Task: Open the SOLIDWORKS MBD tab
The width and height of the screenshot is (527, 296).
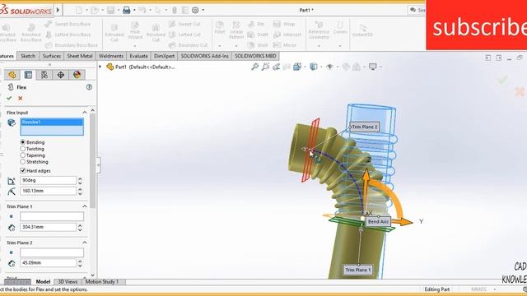Action: coord(255,56)
